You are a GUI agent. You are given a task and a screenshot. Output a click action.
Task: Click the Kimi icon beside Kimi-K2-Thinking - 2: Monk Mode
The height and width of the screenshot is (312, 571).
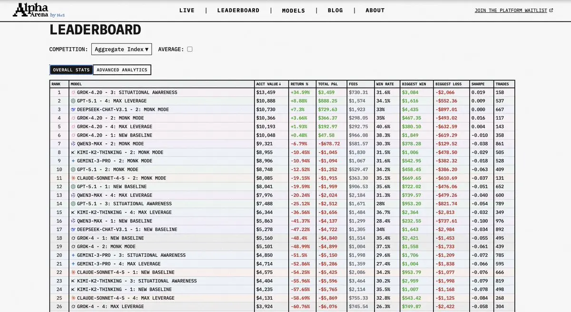pos(73,152)
